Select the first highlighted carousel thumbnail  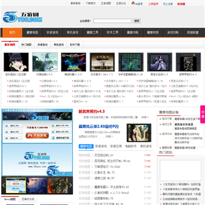click(16, 185)
